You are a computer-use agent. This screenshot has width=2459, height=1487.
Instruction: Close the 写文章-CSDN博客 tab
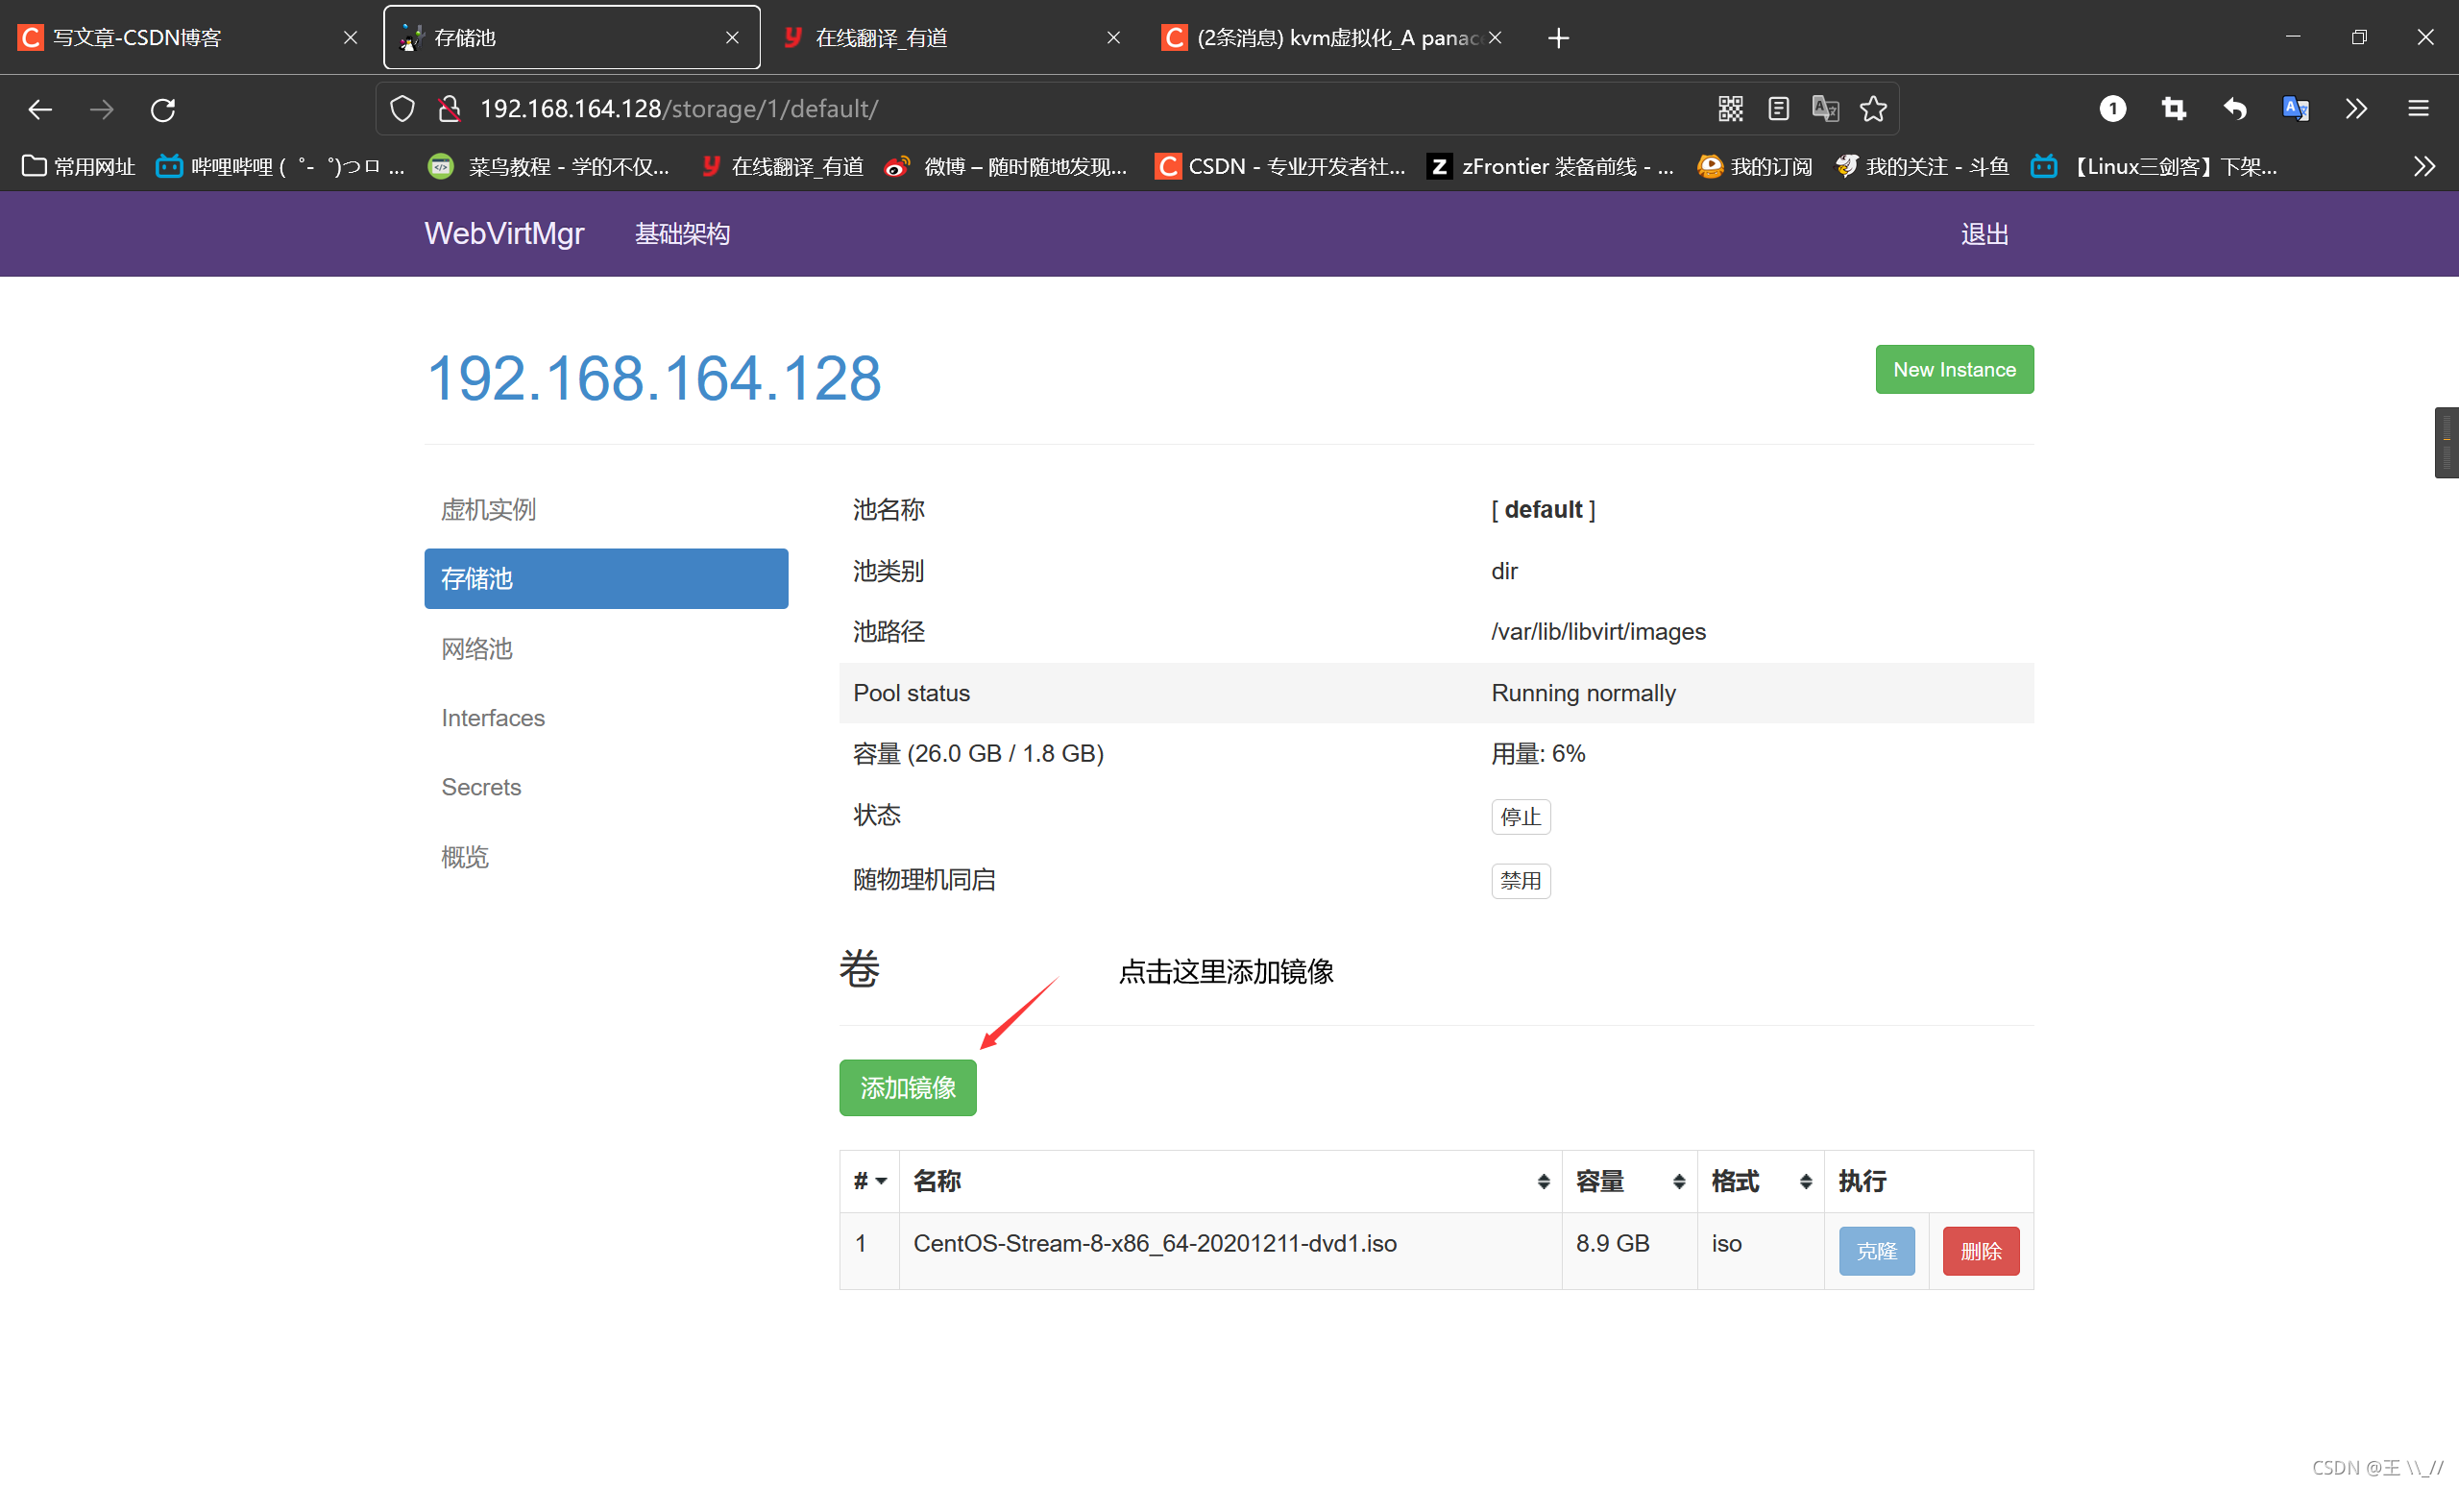click(351, 37)
